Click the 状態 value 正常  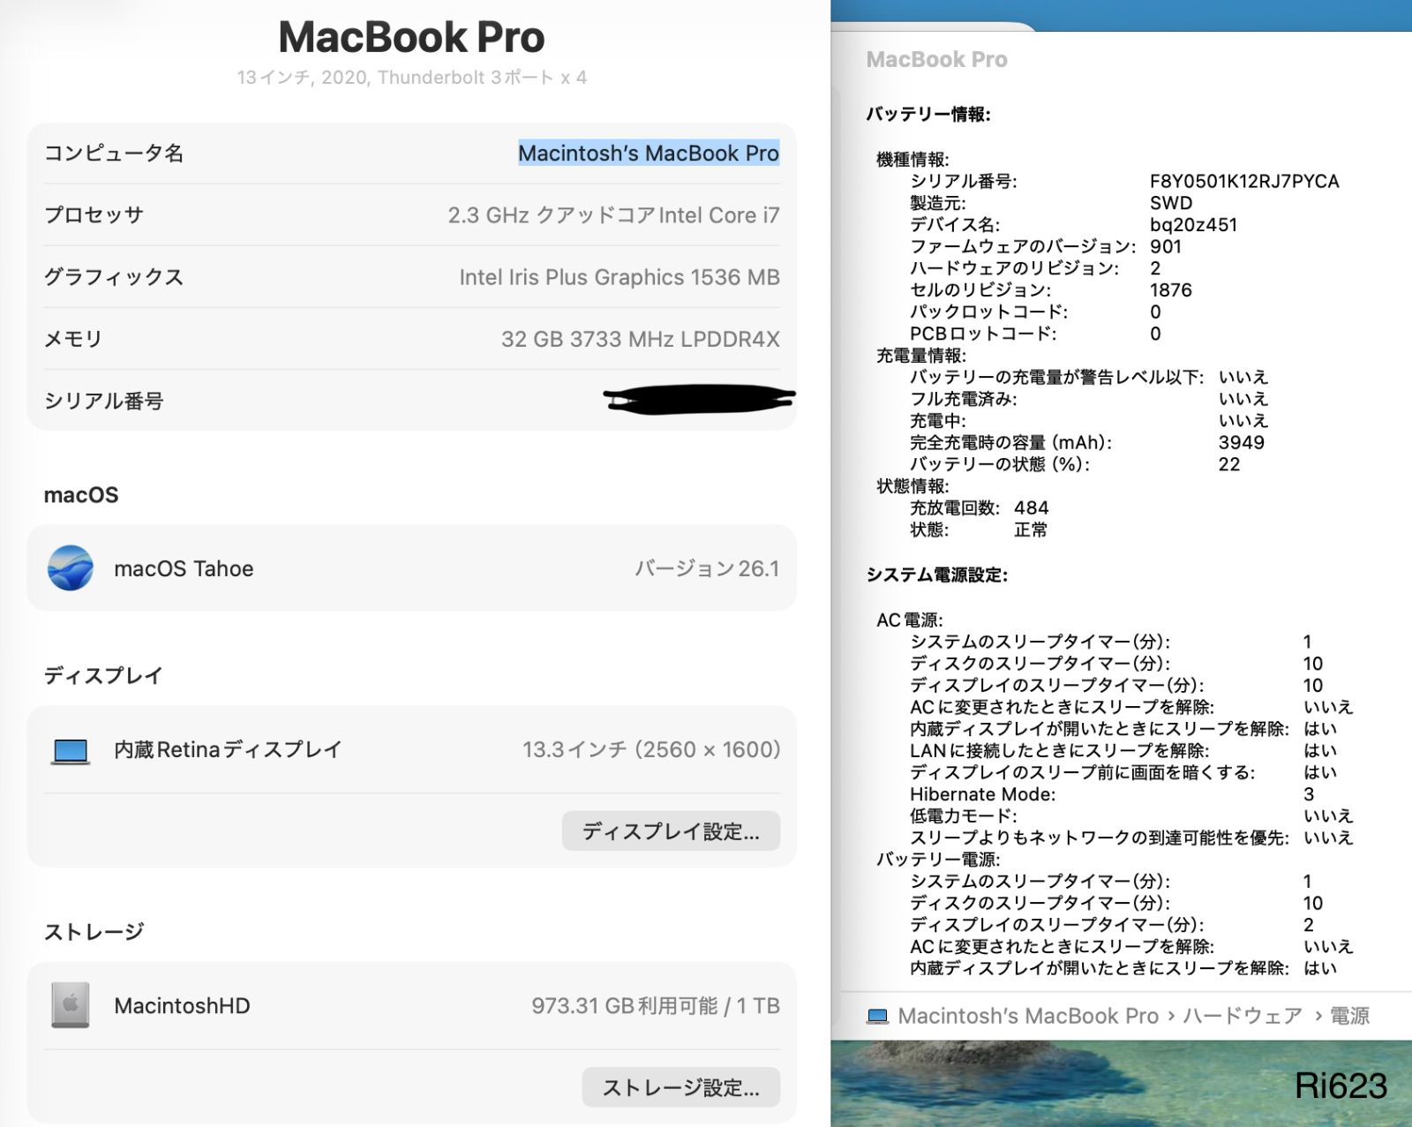coord(1031,530)
